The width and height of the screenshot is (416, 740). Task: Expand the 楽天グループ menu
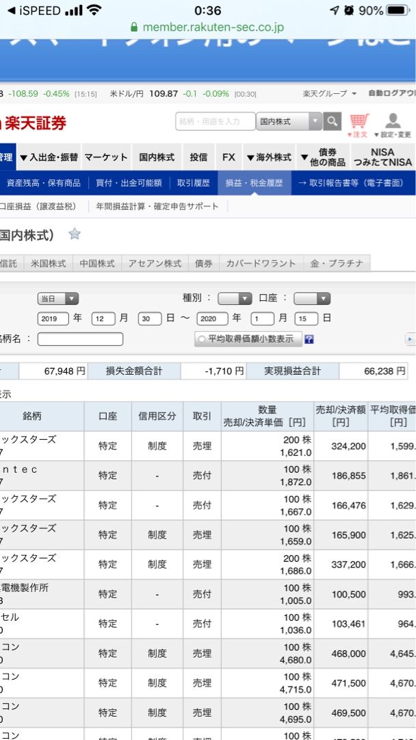click(330, 93)
